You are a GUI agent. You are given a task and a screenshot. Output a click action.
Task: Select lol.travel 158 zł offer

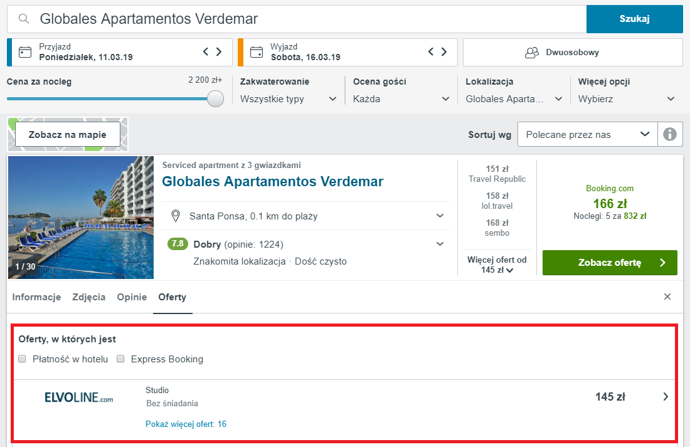coord(497,201)
